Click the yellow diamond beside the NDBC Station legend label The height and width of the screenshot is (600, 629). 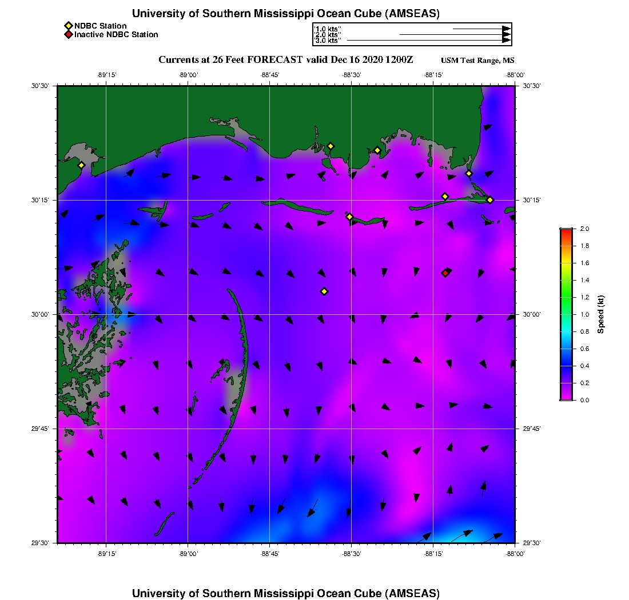click(x=68, y=26)
